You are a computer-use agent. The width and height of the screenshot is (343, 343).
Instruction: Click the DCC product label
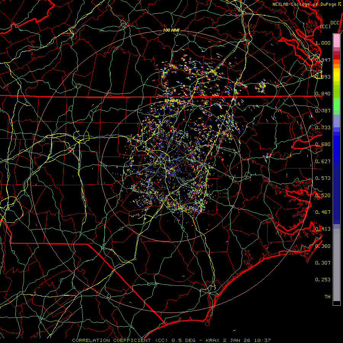pos(335,23)
